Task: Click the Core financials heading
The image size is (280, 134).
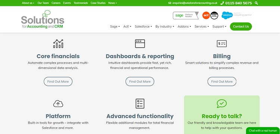Action: point(58,56)
